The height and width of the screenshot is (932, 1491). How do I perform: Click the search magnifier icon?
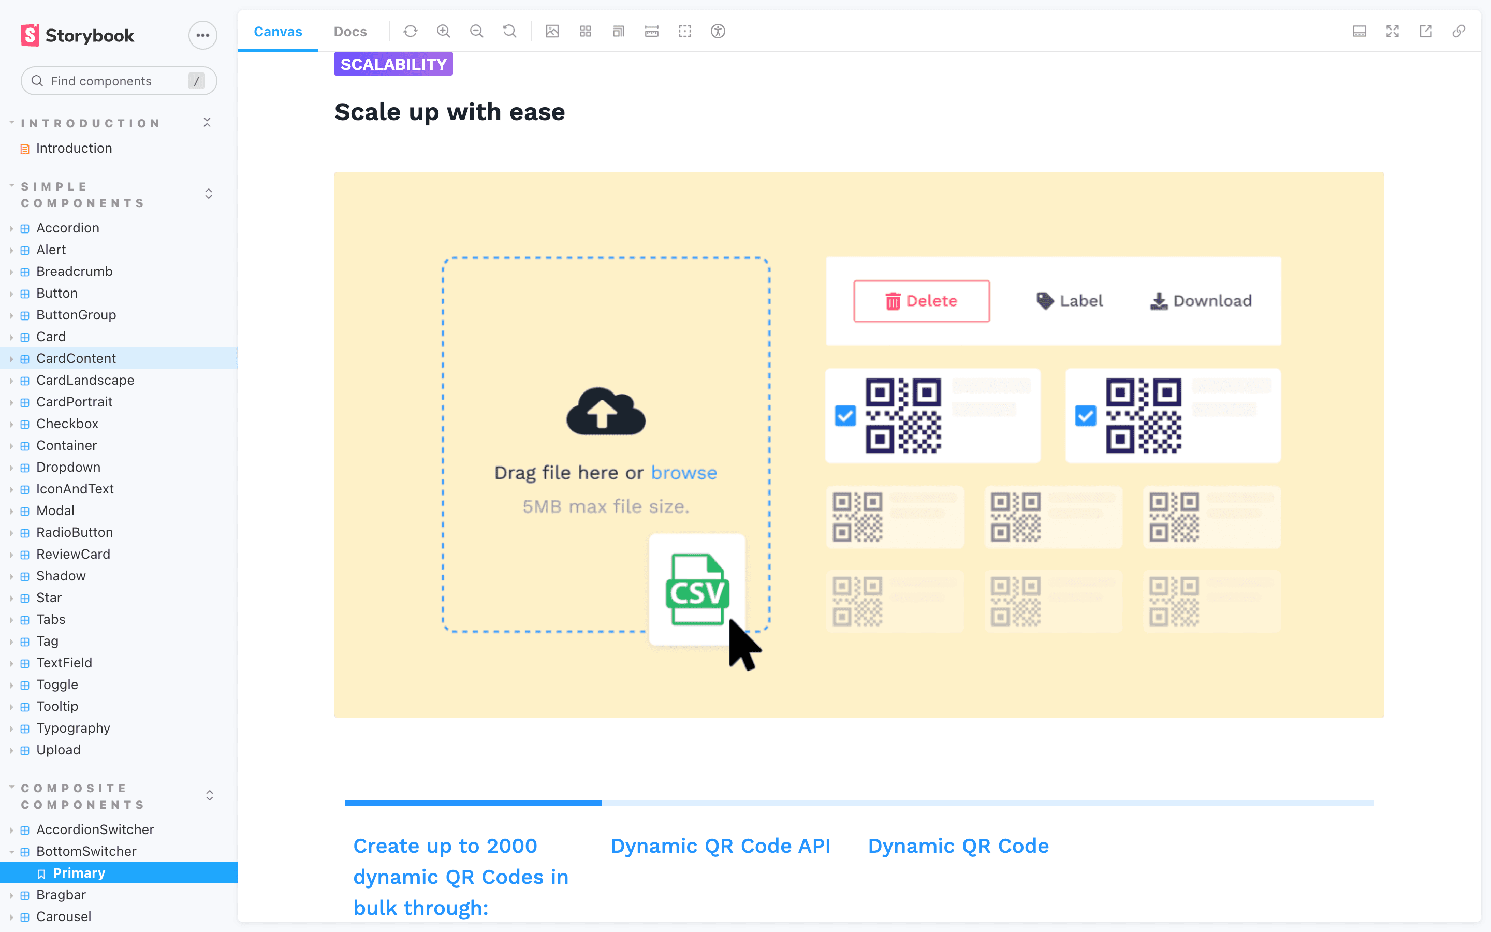tap(37, 81)
